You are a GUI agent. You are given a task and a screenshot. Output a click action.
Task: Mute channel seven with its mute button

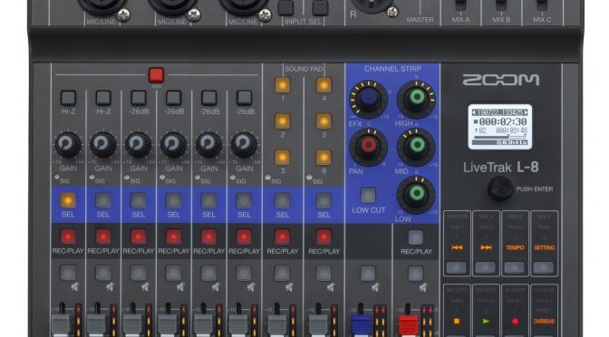point(283,273)
